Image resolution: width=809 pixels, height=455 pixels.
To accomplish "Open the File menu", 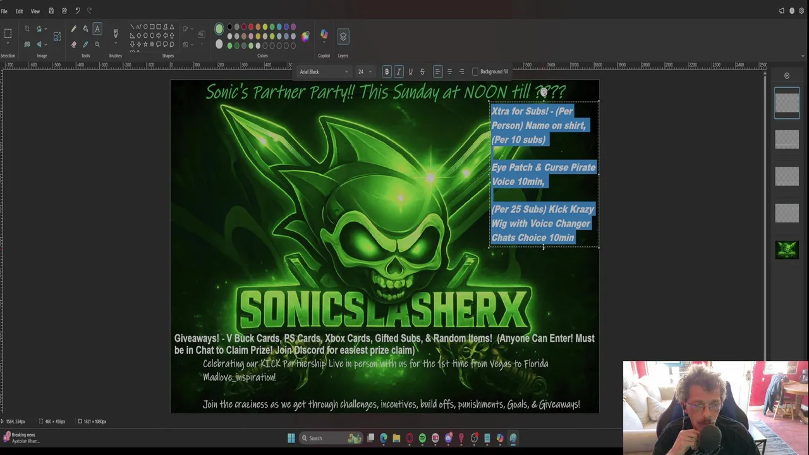I will tap(4, 11).
